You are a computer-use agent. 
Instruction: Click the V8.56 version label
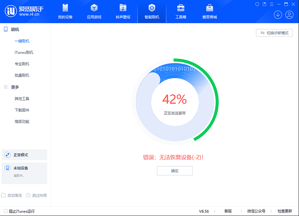tap(204, 211)
